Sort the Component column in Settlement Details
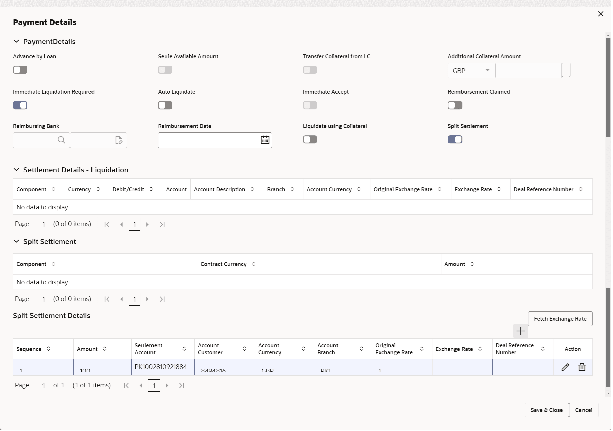The image size is (613, 431). coord(53,189)
